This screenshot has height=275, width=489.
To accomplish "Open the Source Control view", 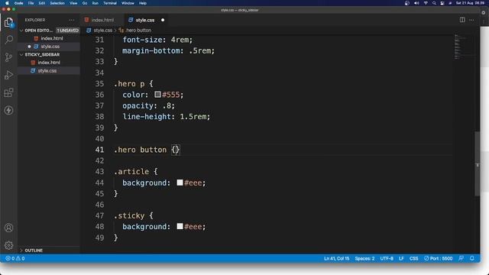I will (8, 57).
